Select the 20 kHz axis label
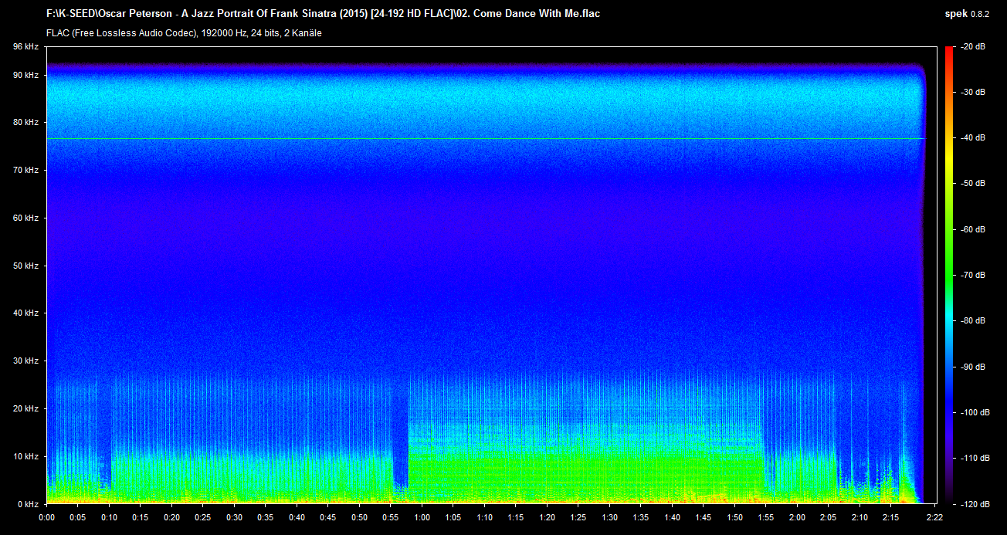 [x=25, y=408]
